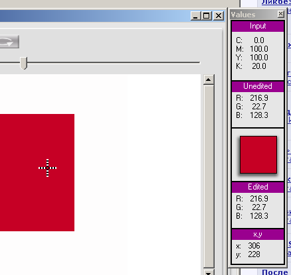The width and height of the screenshot is (291, 275).
Task: Select the Edited section header
Action: click(258, 187)
